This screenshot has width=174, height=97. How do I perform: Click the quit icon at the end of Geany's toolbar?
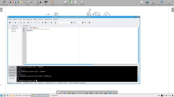tap(89, 23)
